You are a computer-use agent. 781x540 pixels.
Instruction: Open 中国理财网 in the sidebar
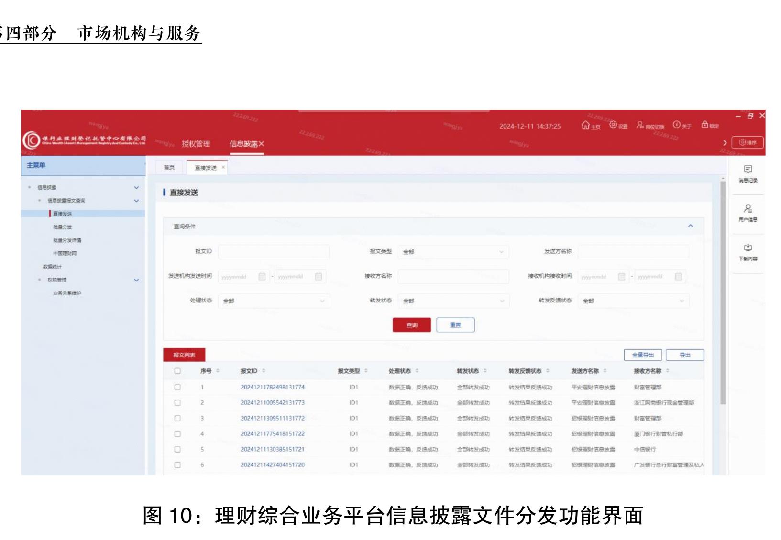(x=65, y=254)
